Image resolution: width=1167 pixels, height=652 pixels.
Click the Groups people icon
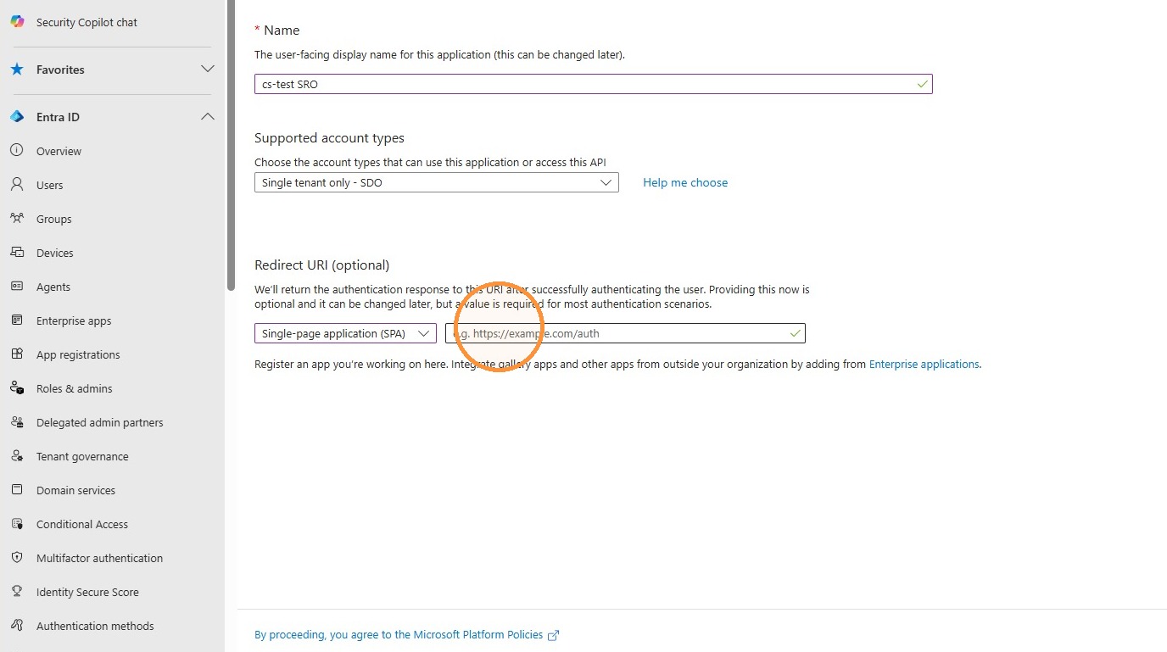click(17, 219)
